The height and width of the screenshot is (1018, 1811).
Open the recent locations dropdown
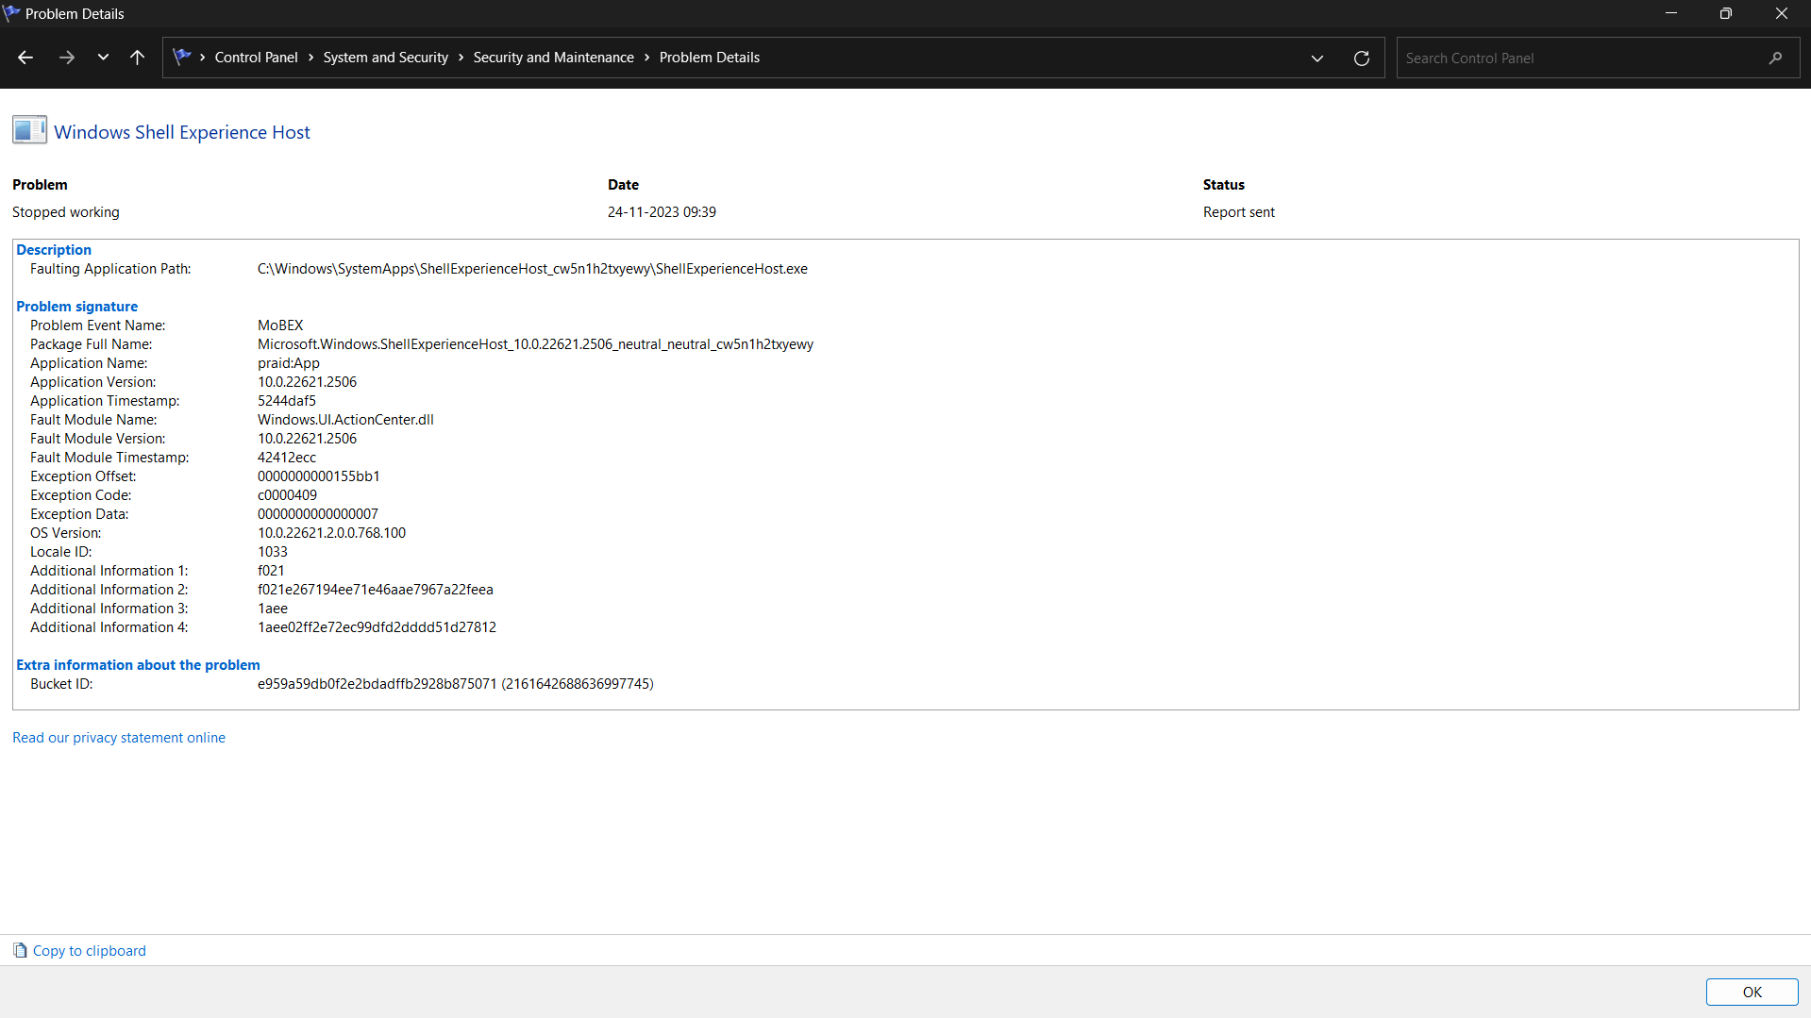[x=103, y=58]
